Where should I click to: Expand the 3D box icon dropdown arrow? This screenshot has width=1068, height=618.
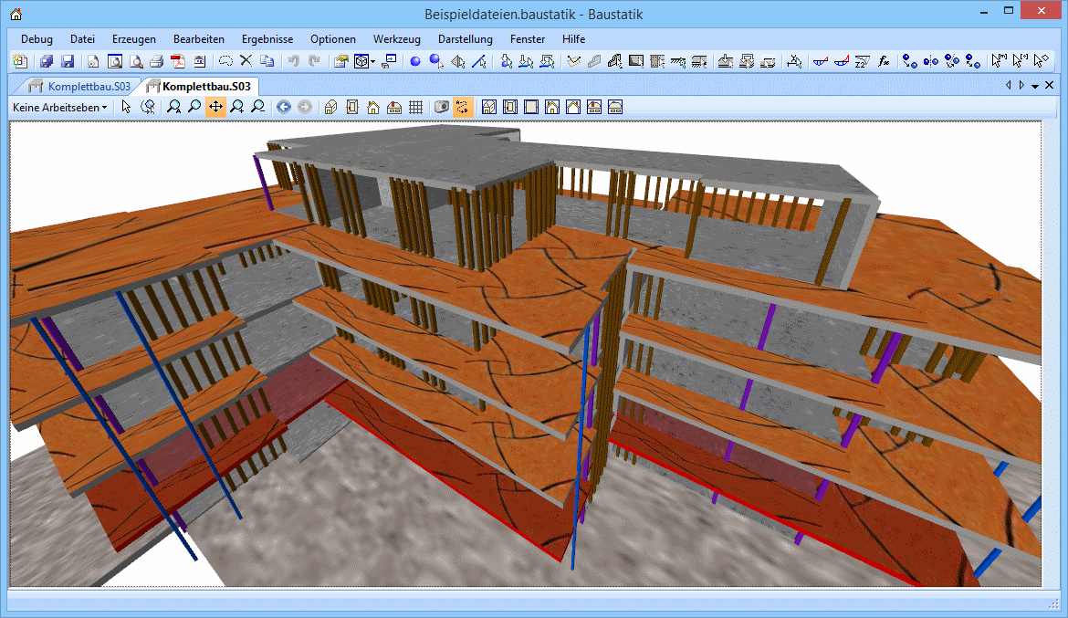click(x=373, y=62)
